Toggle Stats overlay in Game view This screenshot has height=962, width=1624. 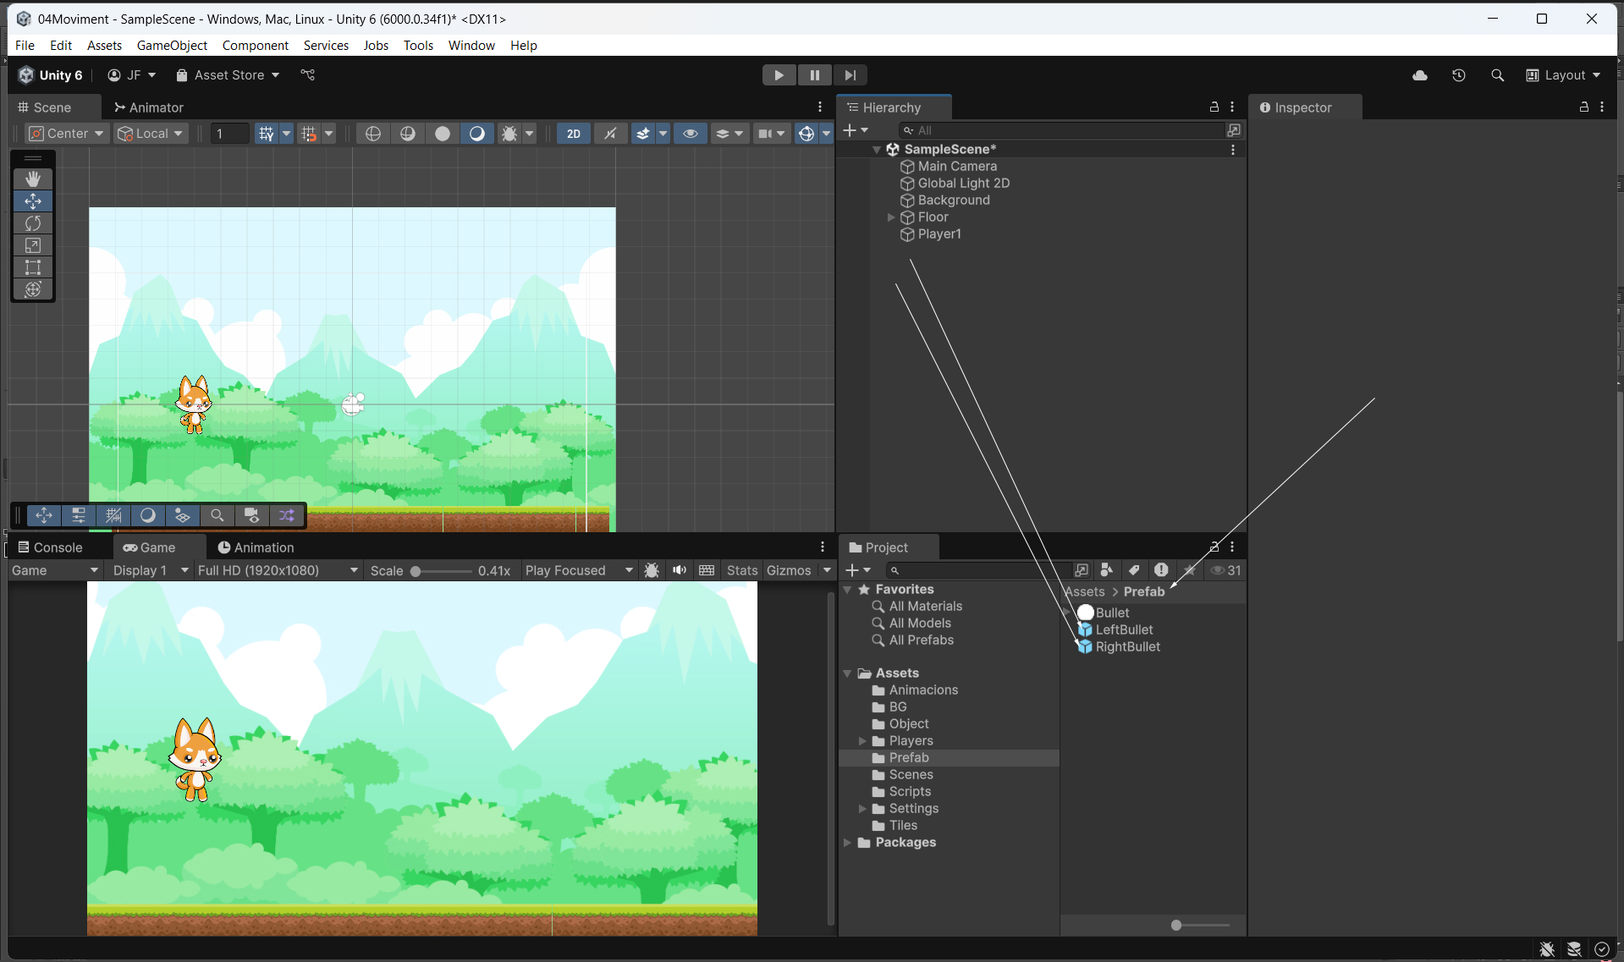(741, 570)
